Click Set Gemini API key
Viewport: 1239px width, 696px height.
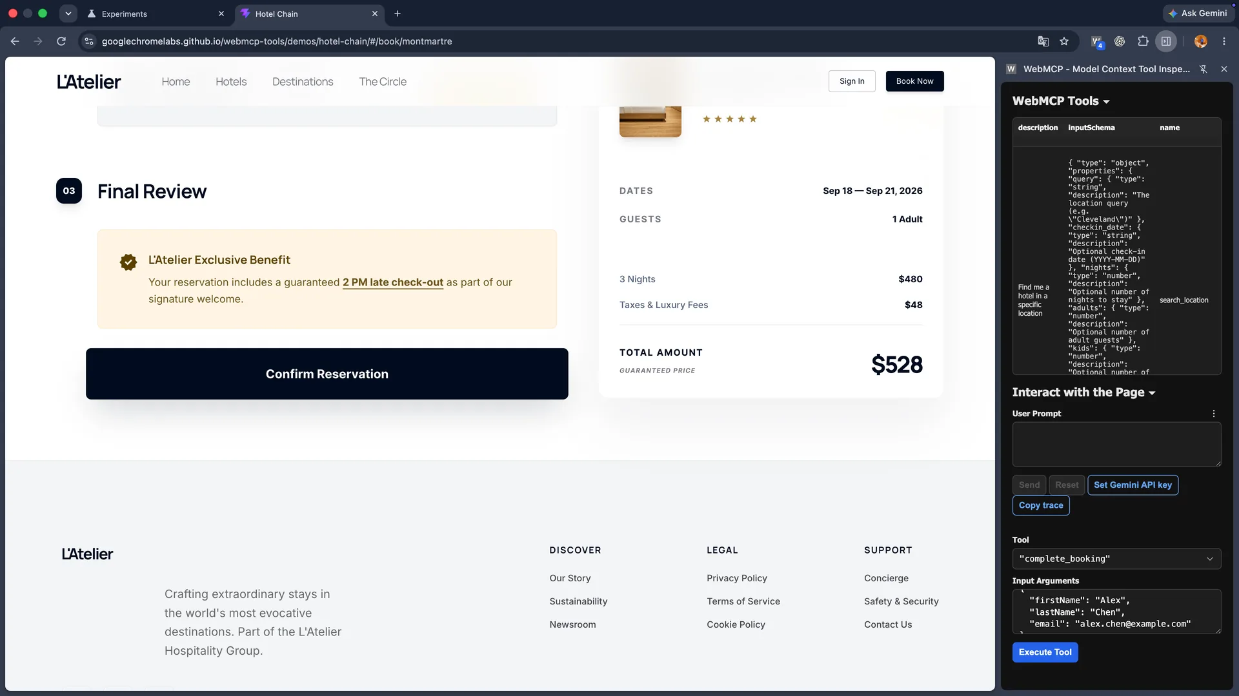(1133, 485)
